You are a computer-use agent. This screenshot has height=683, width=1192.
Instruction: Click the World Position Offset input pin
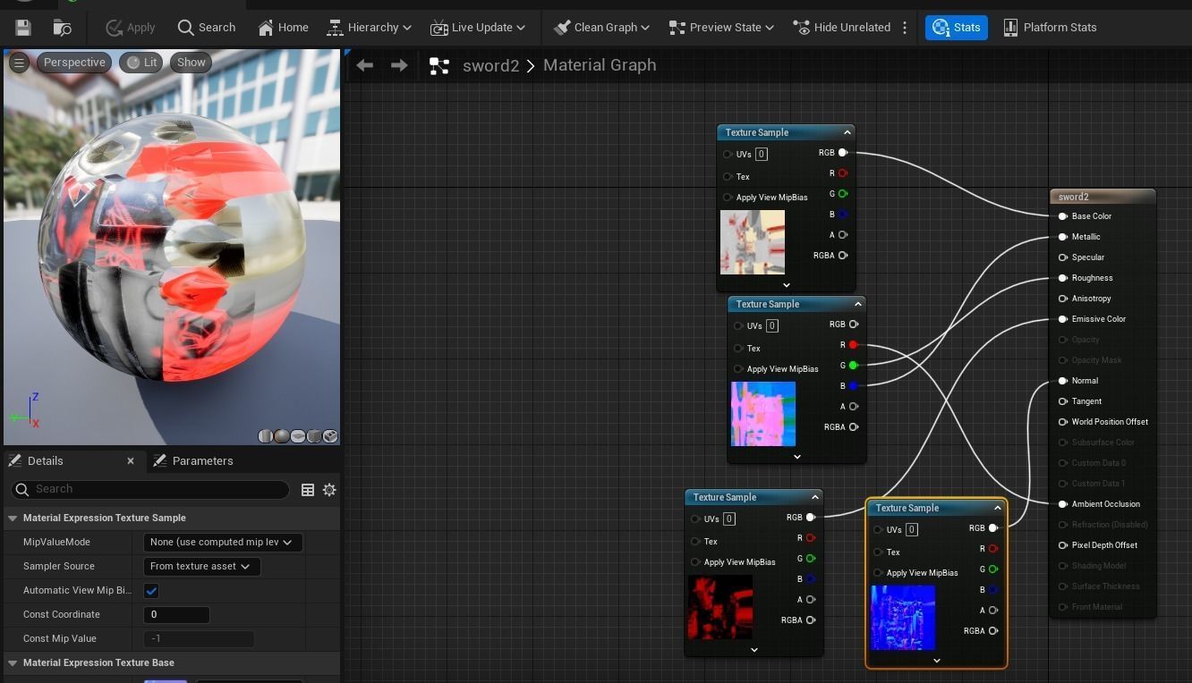point(1063,422)
